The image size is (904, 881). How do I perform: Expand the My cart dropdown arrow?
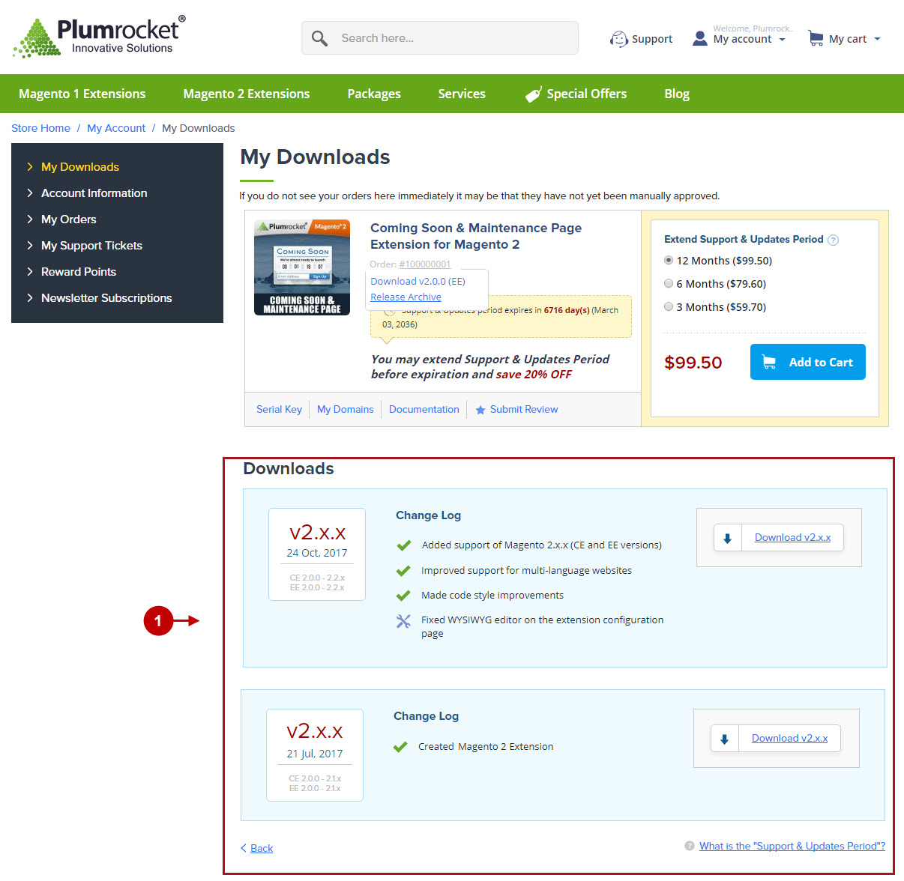click(877, 39)
